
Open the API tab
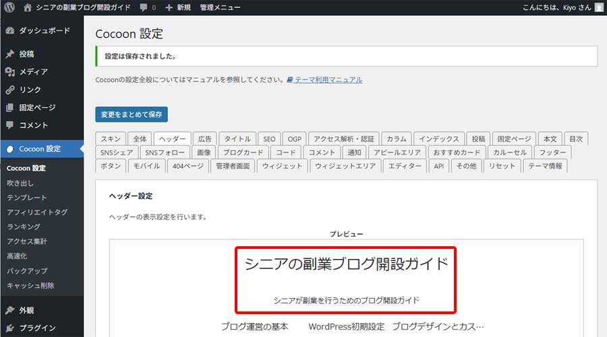click(438, 166)
